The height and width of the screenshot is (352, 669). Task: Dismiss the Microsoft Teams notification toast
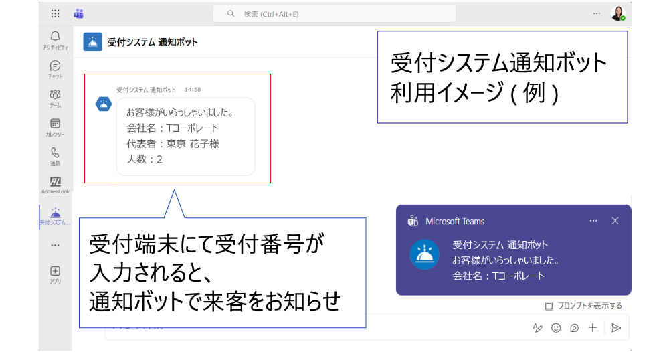tap(615, 221)
